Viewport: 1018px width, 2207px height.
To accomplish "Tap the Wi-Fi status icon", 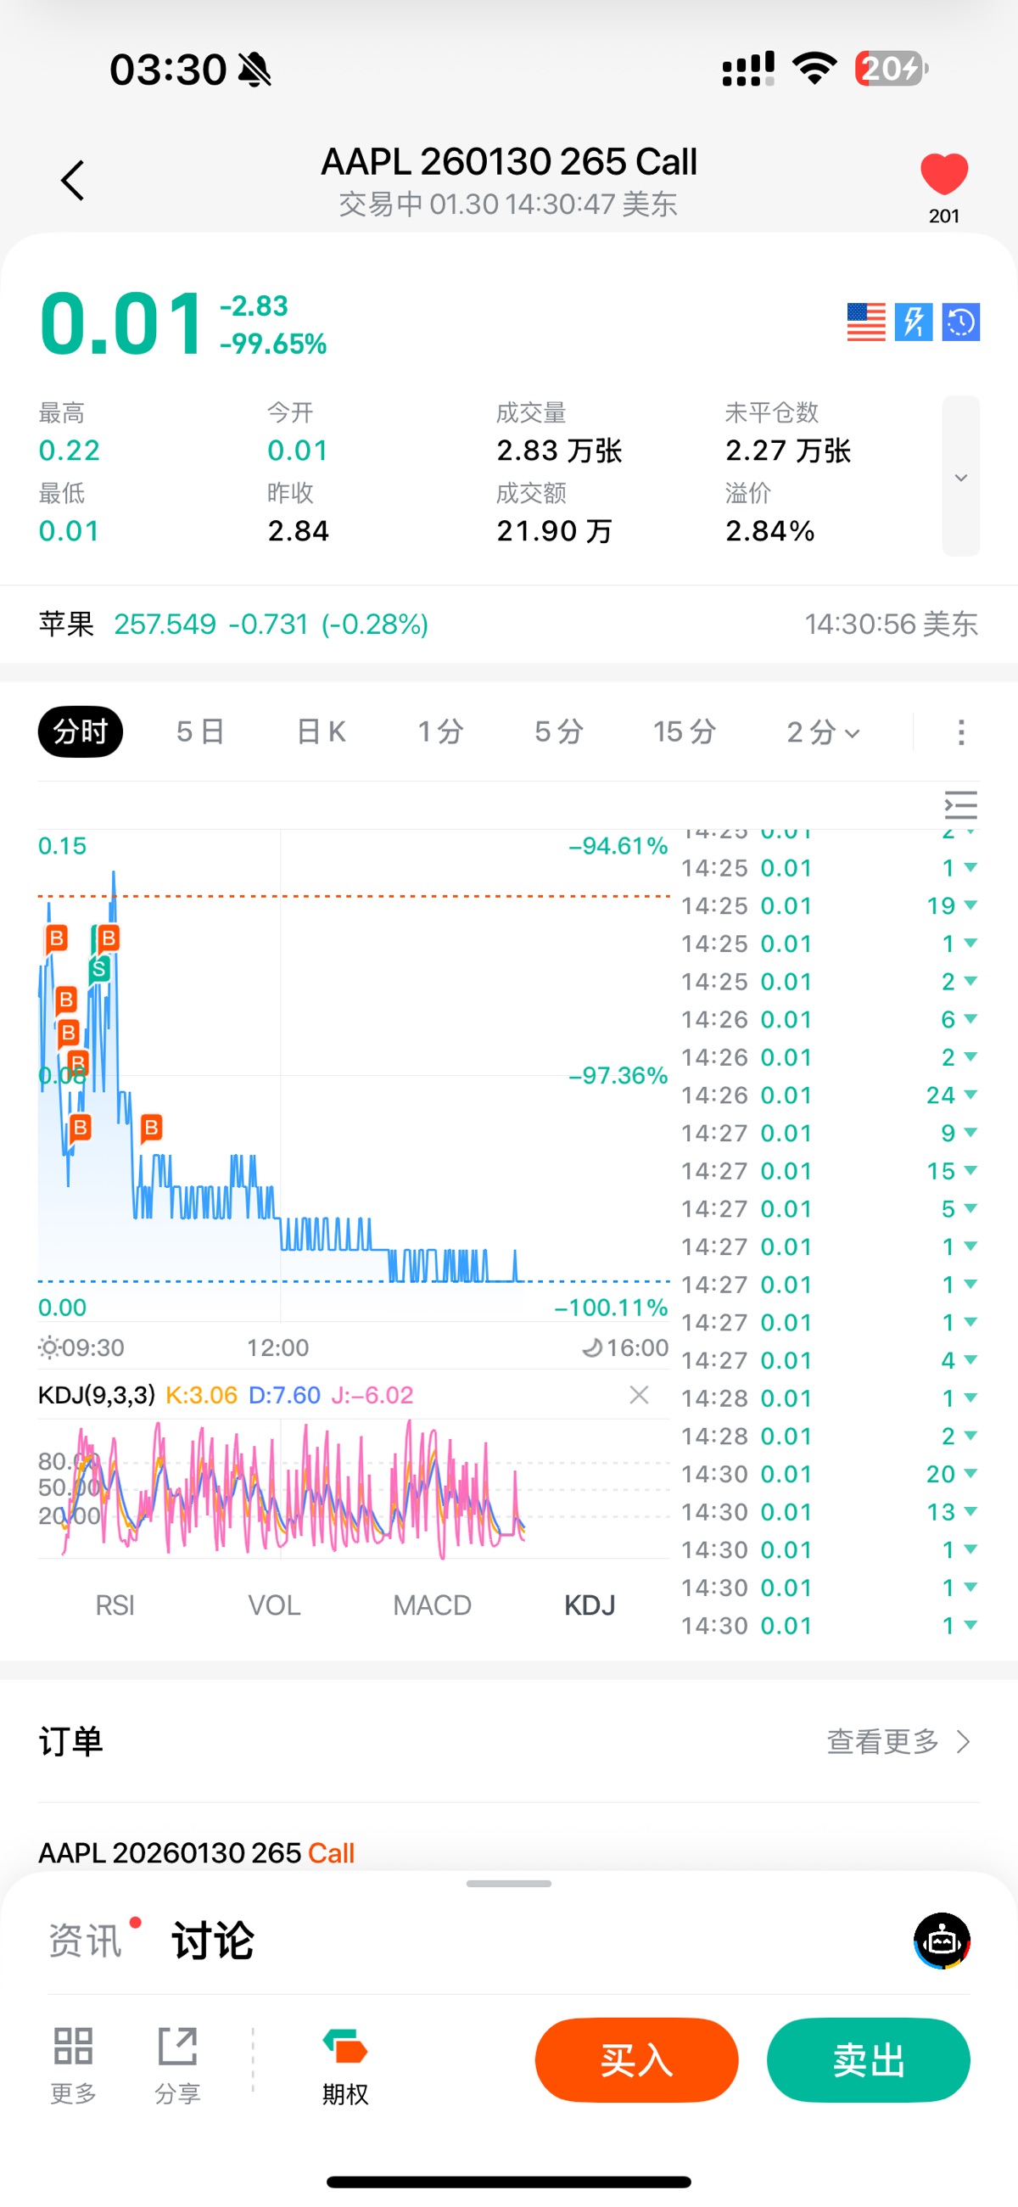I will click(x=815, y=68).
